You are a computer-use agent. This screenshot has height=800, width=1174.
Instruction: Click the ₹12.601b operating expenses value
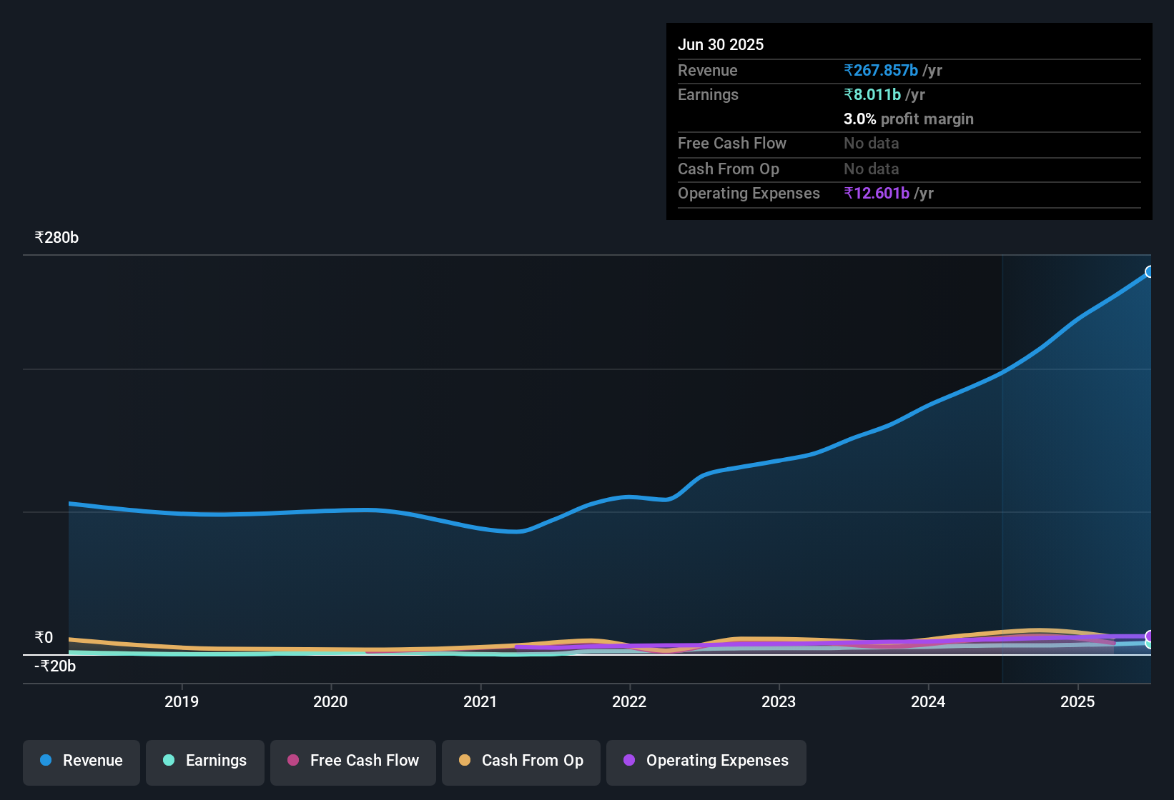(x=877, y=193)
